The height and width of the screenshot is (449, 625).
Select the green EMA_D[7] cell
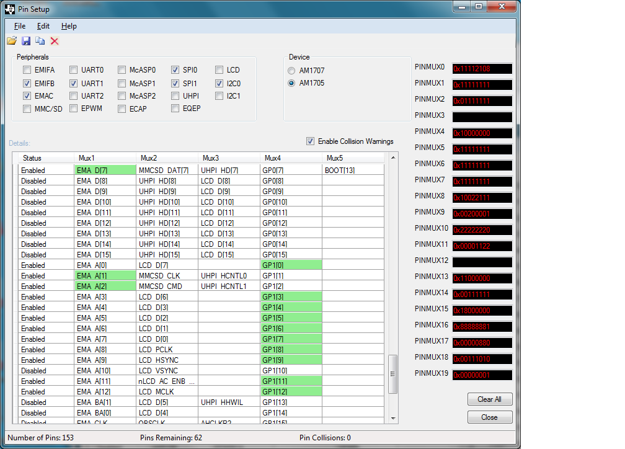(105, 171)
